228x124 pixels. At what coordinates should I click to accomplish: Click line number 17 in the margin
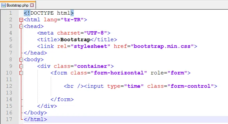pos(9,119)
